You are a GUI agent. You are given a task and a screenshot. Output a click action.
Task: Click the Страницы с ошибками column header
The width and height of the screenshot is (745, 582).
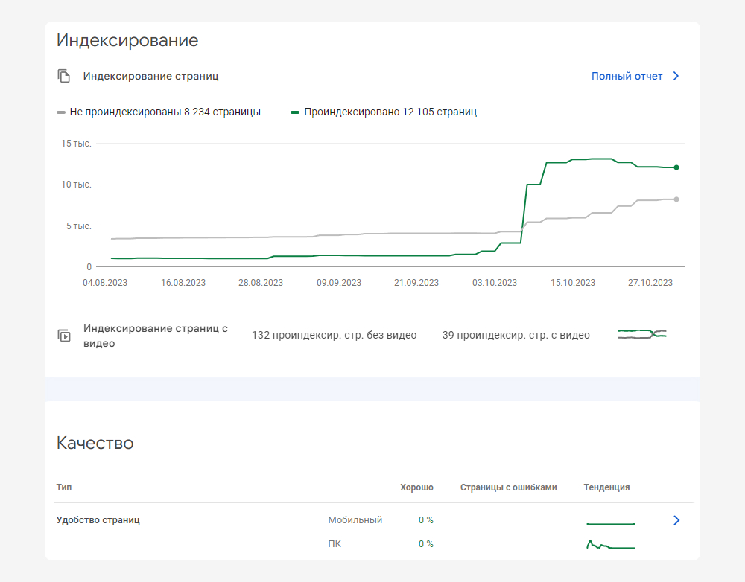pyautogui.click(x=508, y=487)
